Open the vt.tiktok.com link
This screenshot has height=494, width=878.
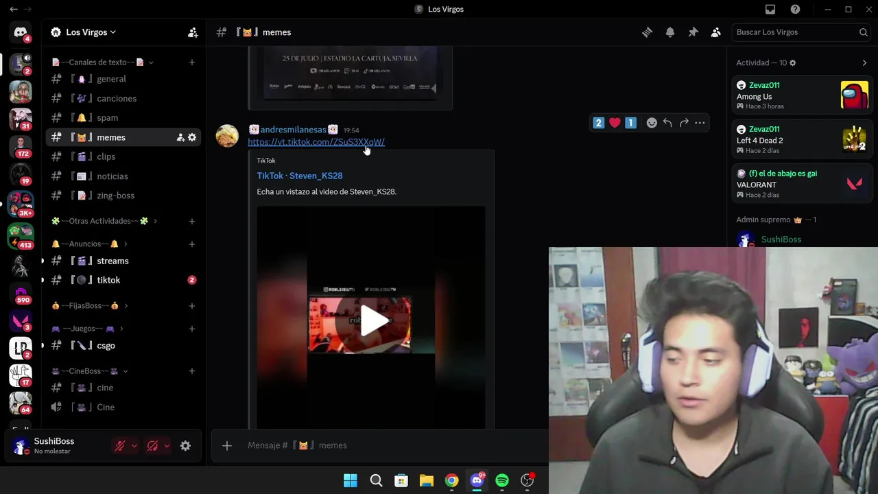tap(316, 142)
